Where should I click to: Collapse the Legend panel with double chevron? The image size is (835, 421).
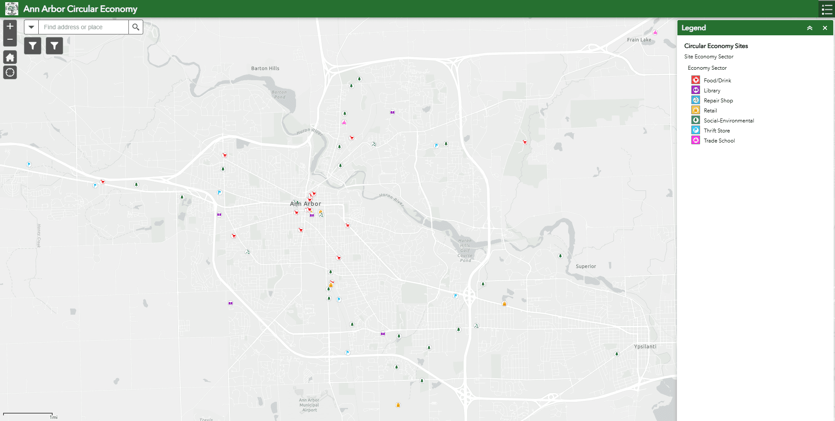(x=810, y=27)
